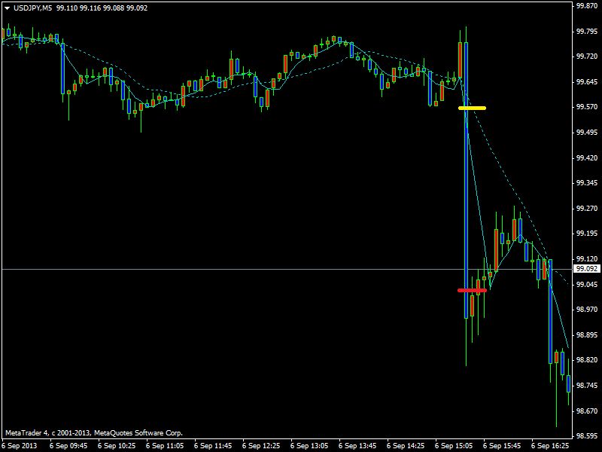This screenshot has width=602, height=452.
Task: Click the 98.670 price scale label
Action: (x=587, y=411)
